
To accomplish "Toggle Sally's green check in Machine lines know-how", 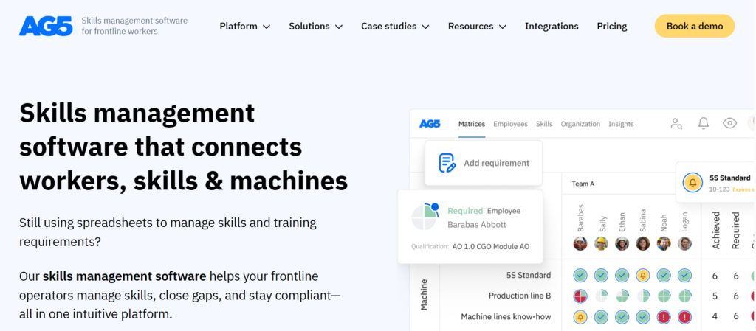I will [601, 317].
